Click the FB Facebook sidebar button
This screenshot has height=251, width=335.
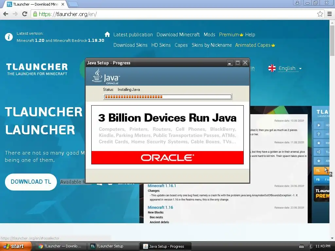[321, 179]
